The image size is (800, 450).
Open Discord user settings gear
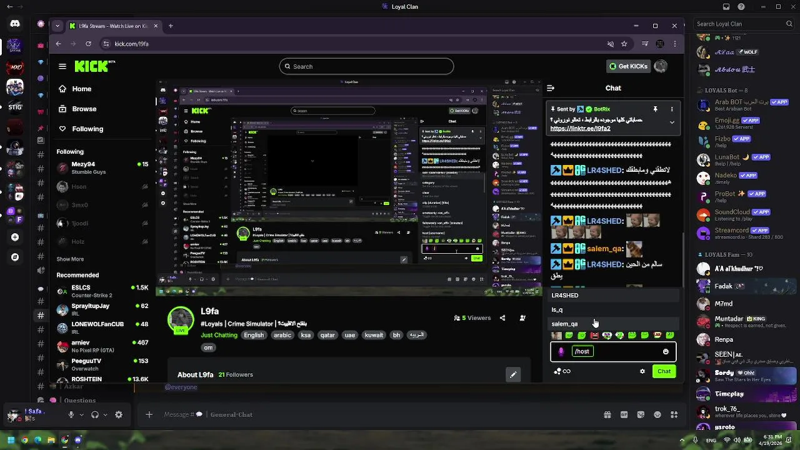pos(119,414)
